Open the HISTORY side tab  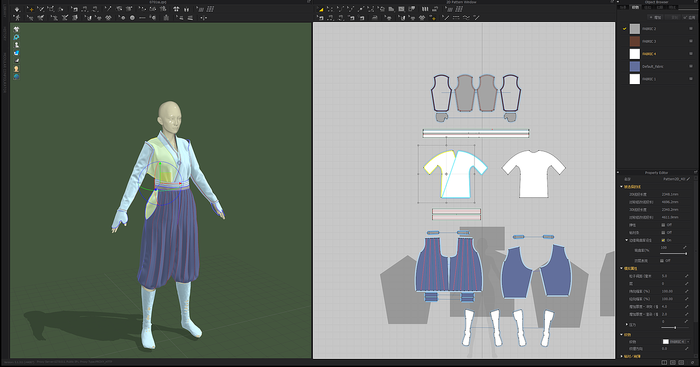[5, 33]
